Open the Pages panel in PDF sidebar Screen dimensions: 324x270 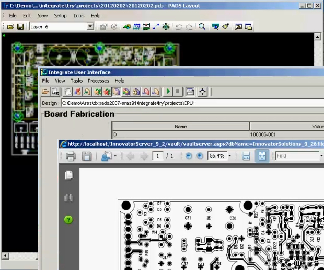click(68, 175)
